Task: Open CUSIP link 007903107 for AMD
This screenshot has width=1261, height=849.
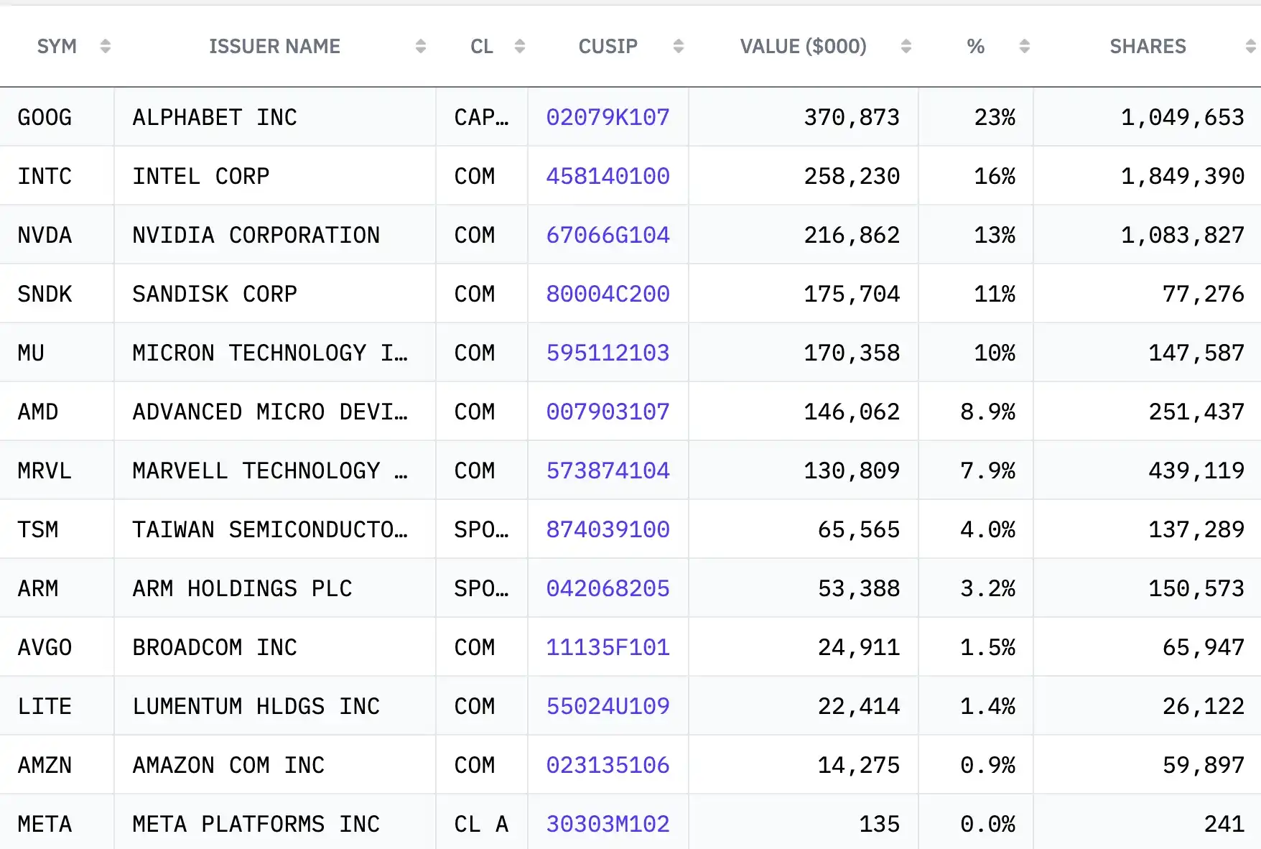Action: coord(608,412)
